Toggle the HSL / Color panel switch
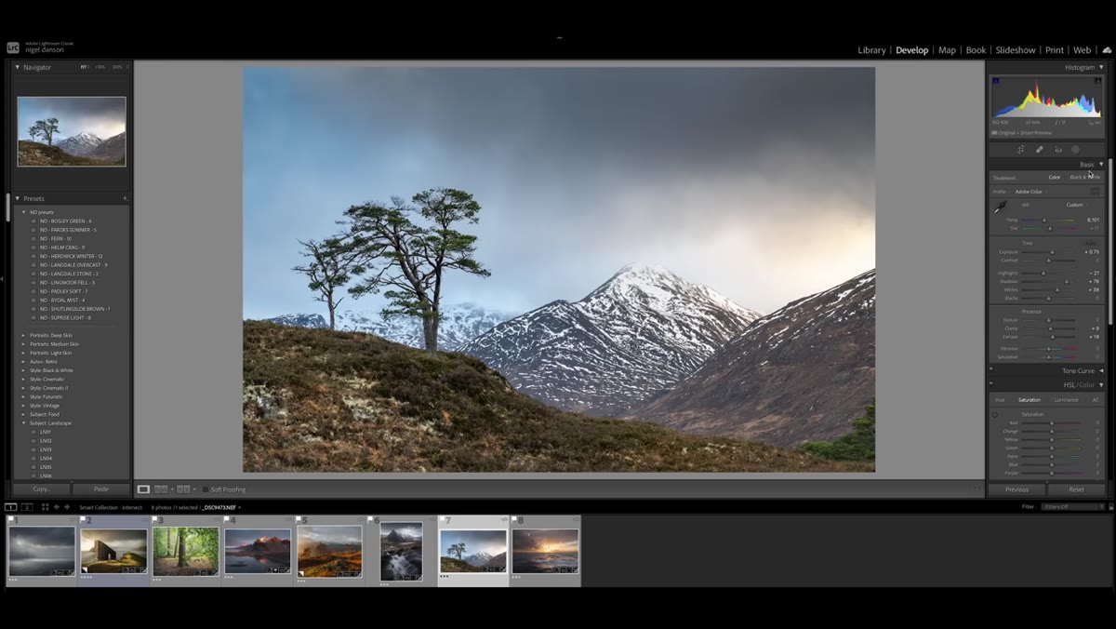 coord(990,384)
